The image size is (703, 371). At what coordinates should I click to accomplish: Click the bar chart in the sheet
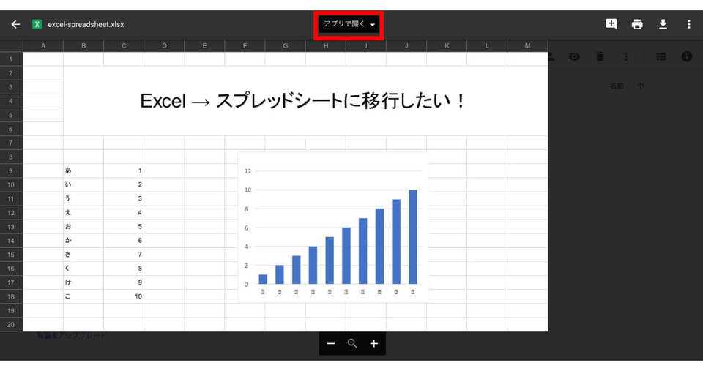(332, 227)
